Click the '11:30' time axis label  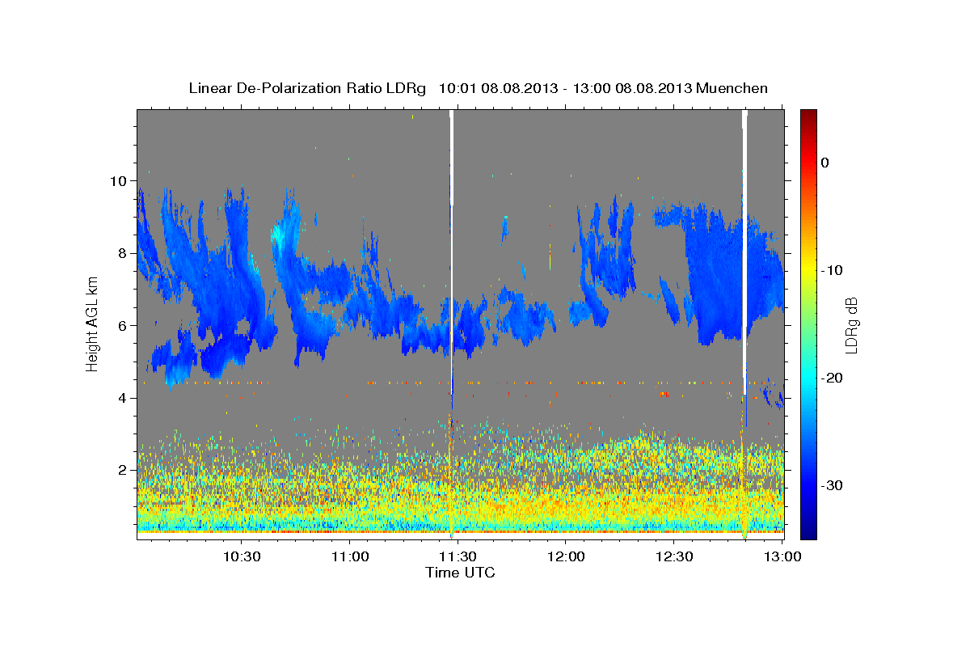tap(458, 556)
